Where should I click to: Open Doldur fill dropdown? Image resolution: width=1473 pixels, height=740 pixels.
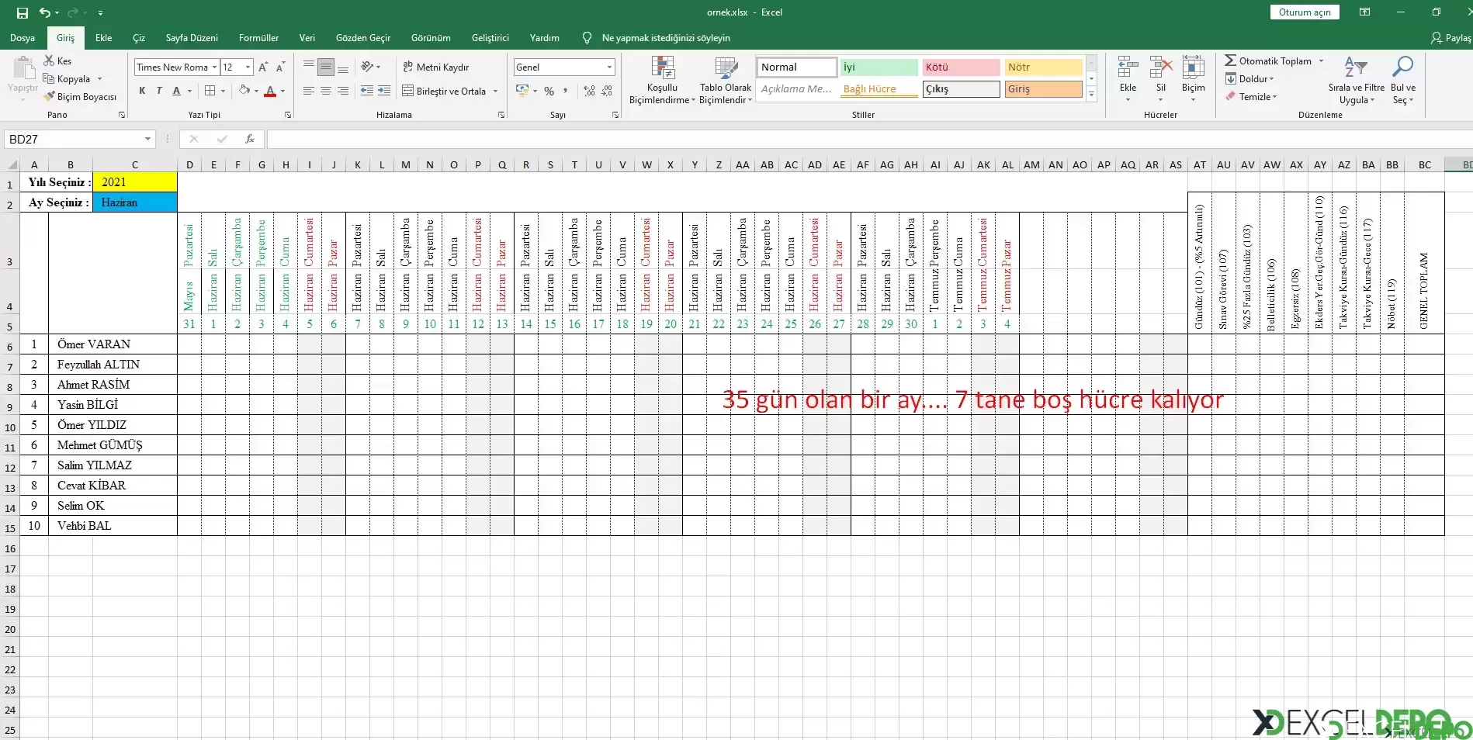(x=1249, y=78)
